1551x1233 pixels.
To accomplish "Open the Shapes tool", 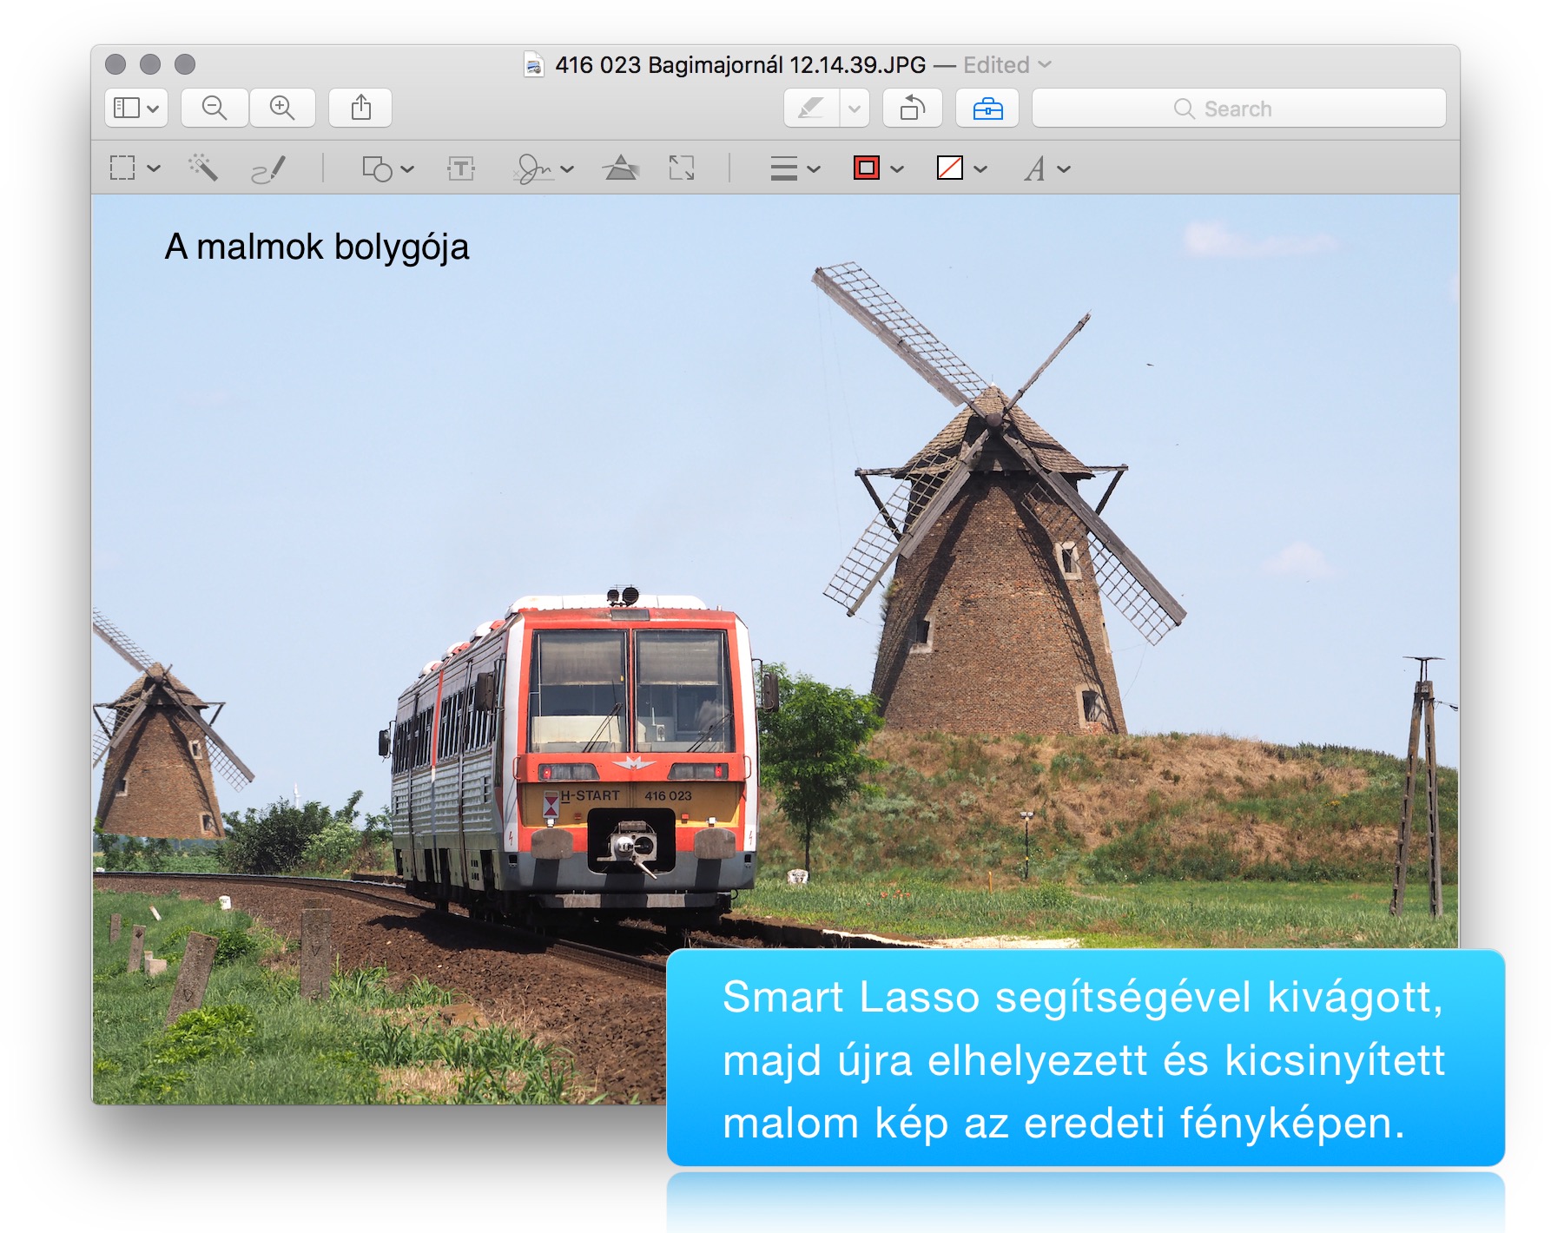I will pos(377,168).
